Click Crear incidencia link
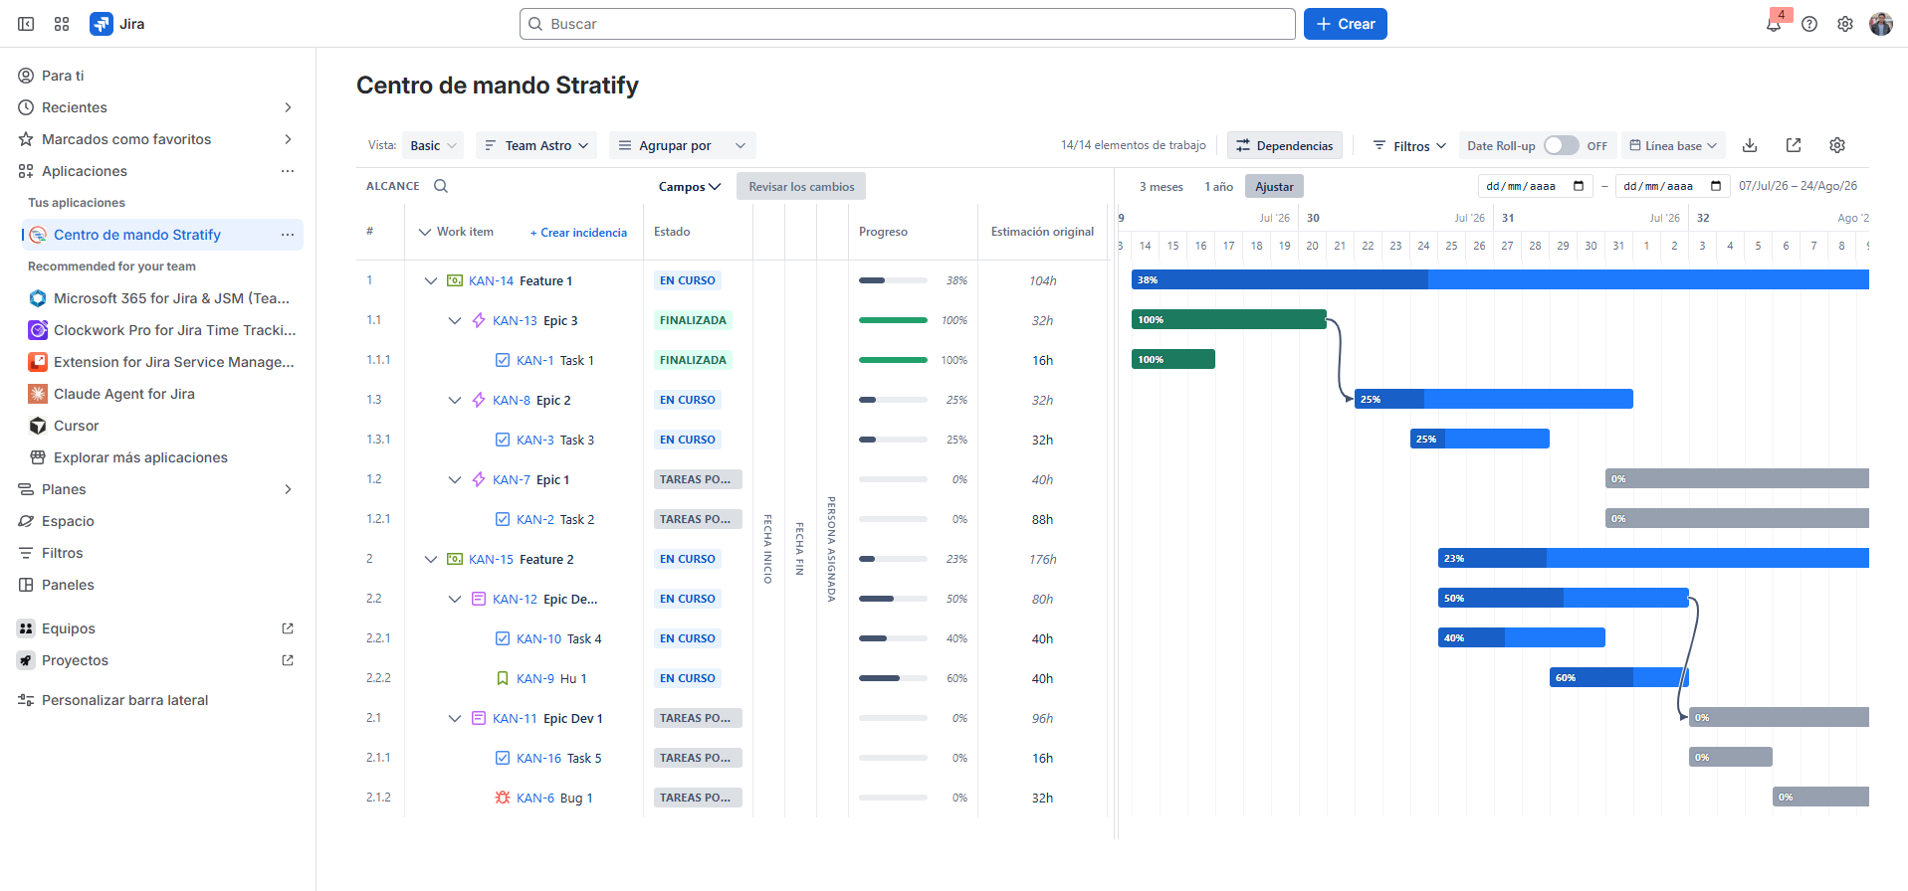Image resolution: width=1908 pixels, height=891 pixels. coord(578,232)
